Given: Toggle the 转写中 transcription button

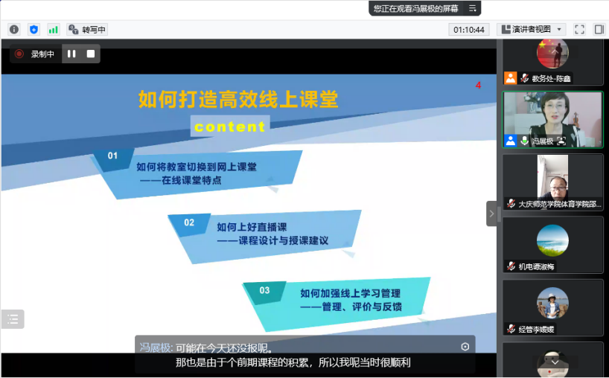Looking at the screenshot, I should click(87, 29).
